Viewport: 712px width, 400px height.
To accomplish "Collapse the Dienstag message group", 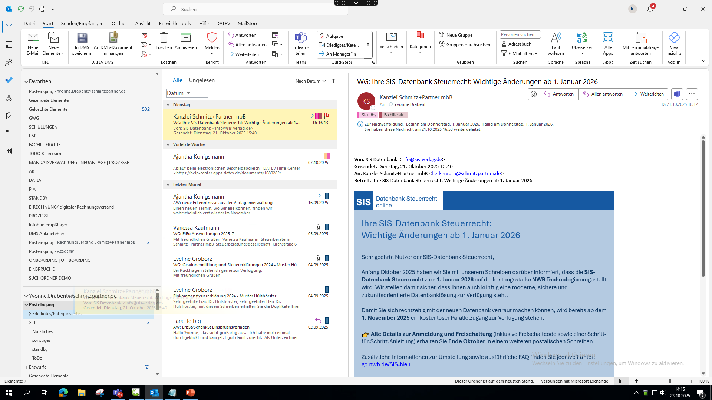I will tap(168, 105).
